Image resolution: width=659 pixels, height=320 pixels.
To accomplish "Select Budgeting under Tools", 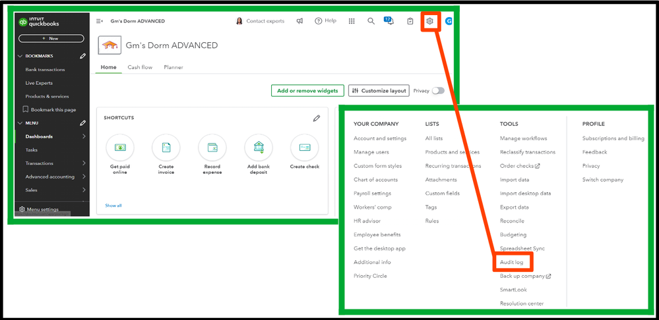I will point(513,235).
